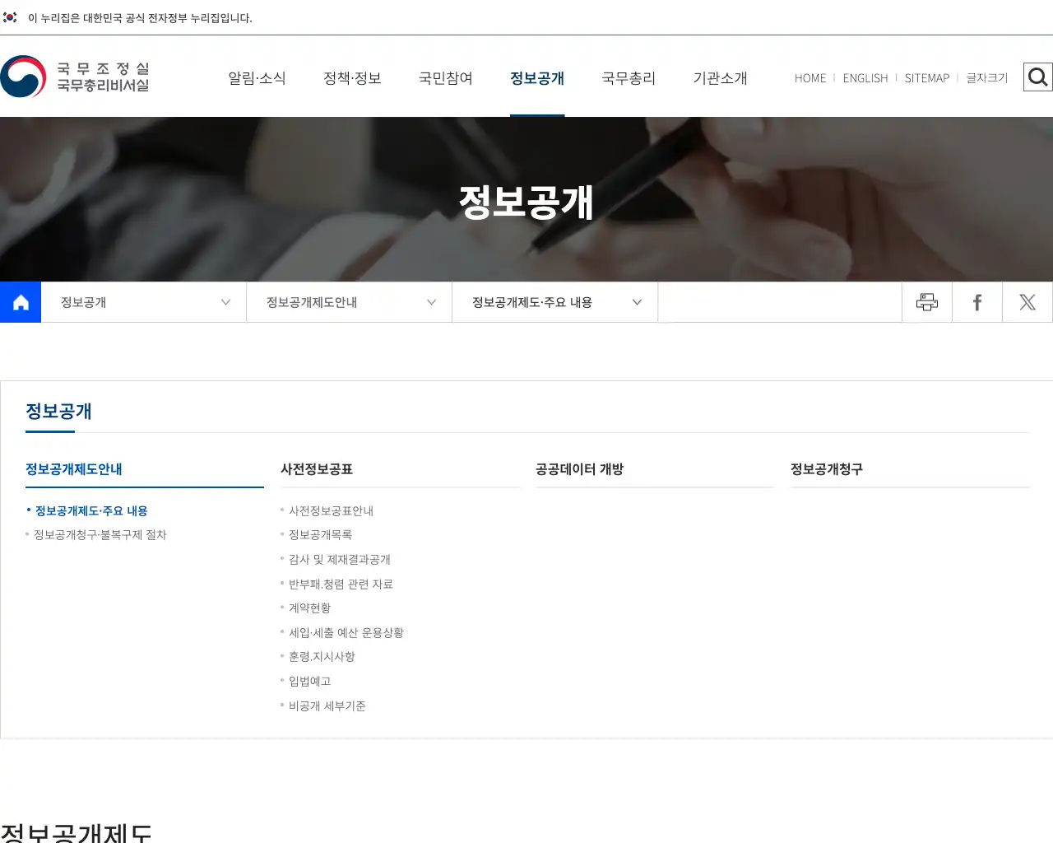Open the SITEMAP link
The height and width of the screenshot is (843, 1053).
click(927, 78)
